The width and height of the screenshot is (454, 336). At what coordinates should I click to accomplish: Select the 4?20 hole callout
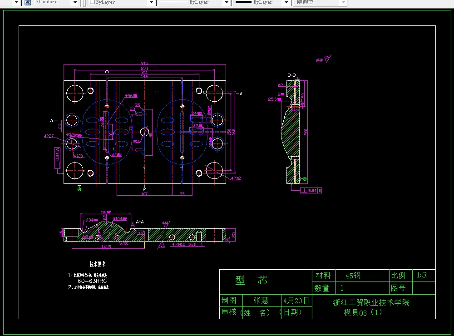coord(78,156)
